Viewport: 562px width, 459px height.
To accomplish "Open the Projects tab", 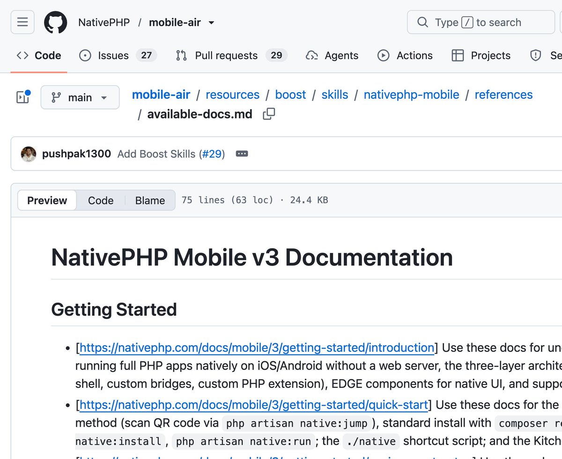I will click(x=481, y=55).
